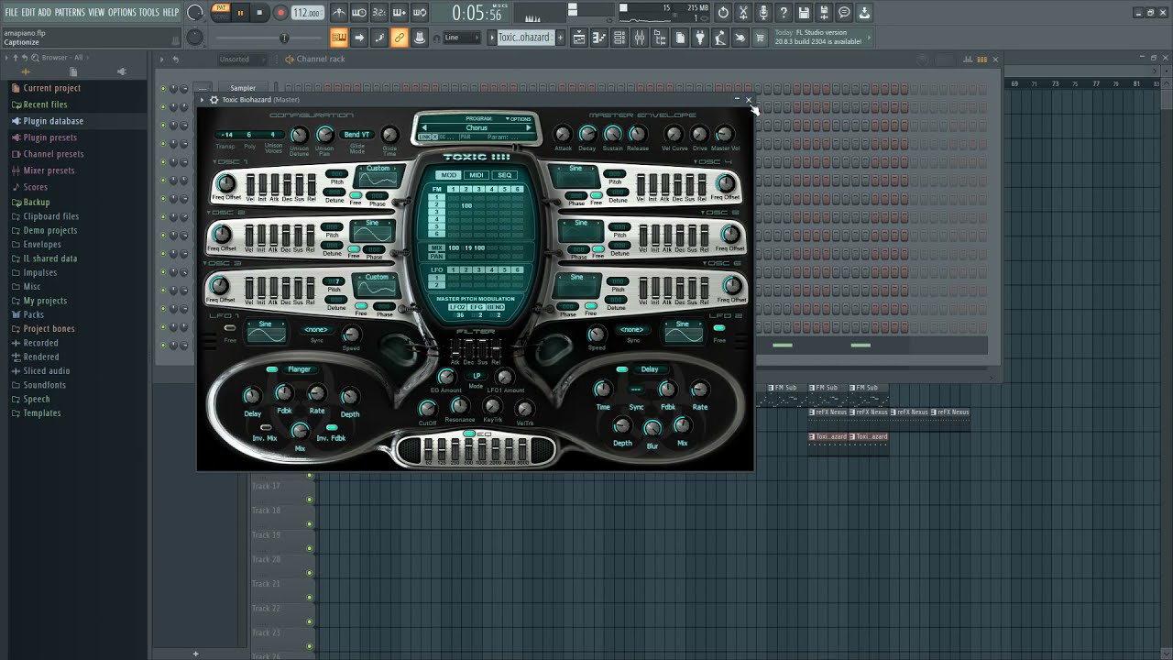Switch to the SEQ tab in Toxic
The width and height of the screenshot is (1173, 660).
[x=504, y=175]
